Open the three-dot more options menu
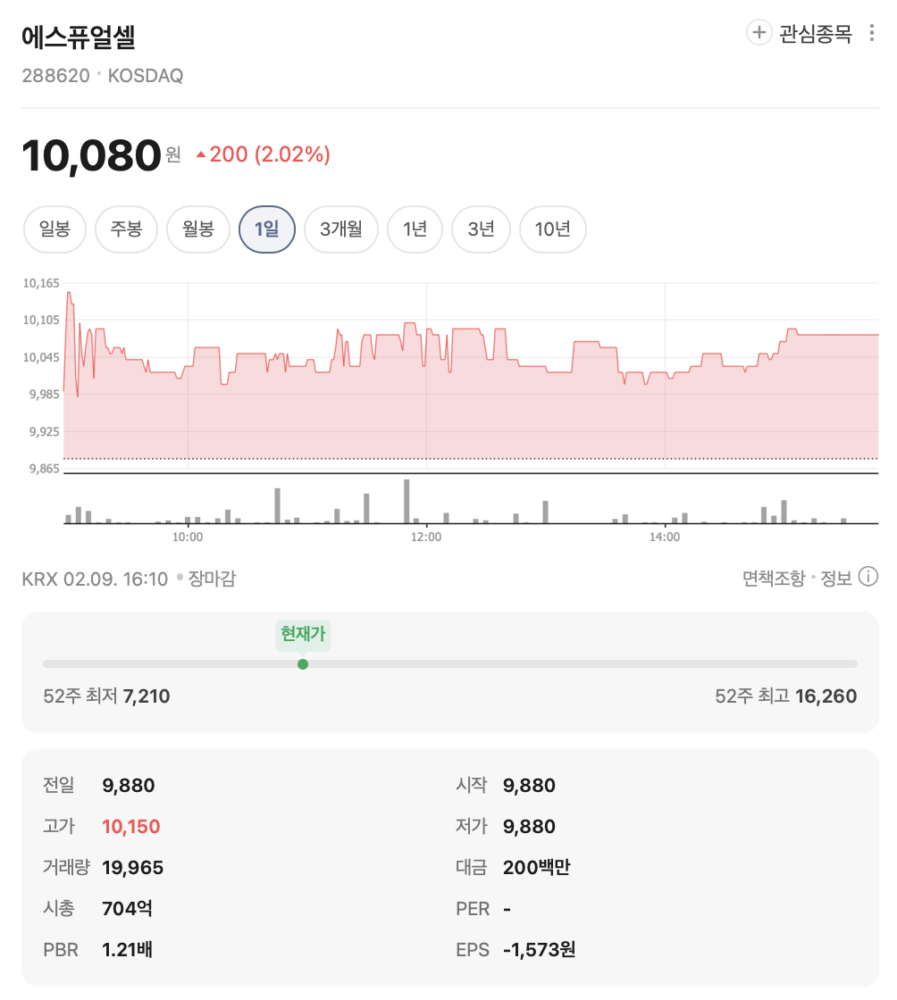 [x=873, y=32]
